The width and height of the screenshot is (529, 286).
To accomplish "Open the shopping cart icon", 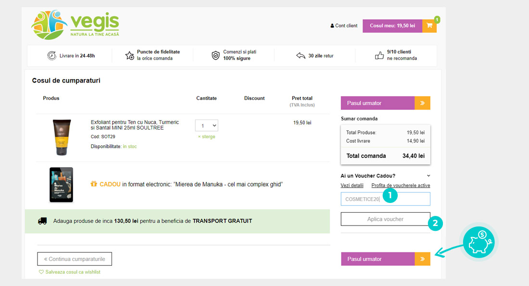I will [x=429, y=25].
